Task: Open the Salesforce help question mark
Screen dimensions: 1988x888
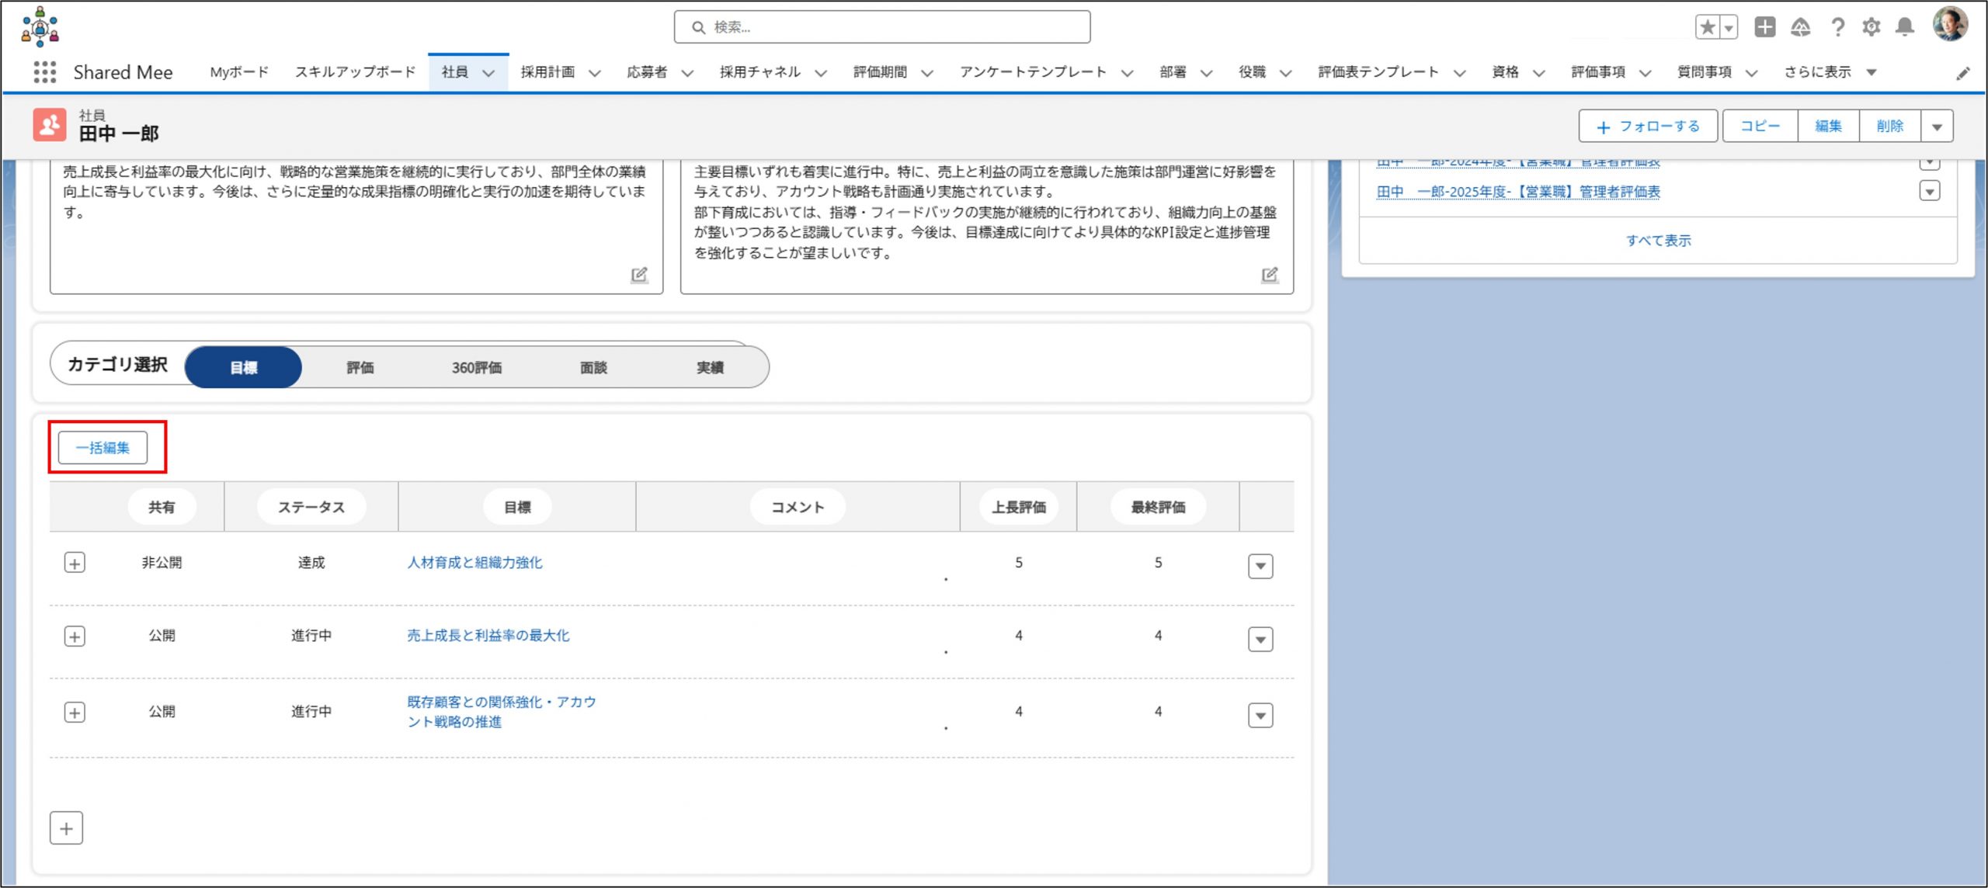Action: (1837, 27)
